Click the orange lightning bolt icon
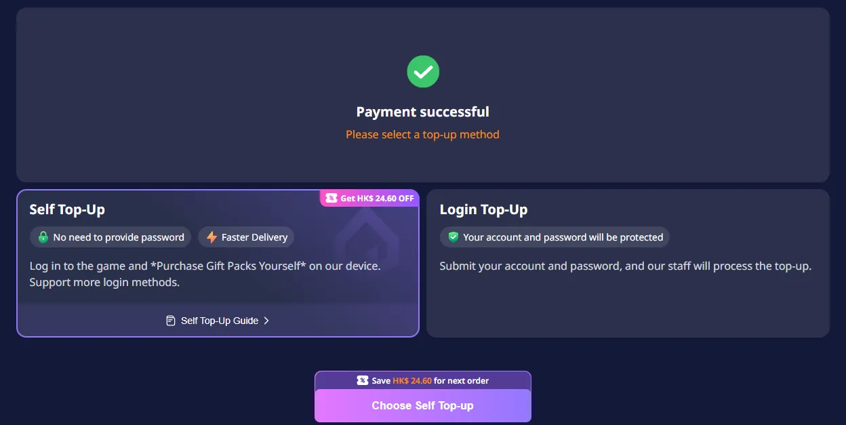 [211, 237]
